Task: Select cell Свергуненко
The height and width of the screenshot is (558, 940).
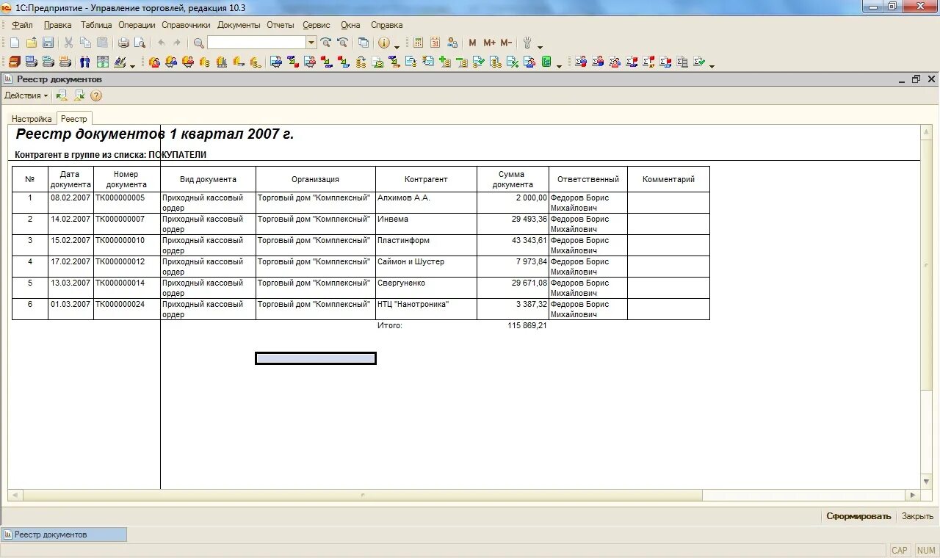Action: 426,289
